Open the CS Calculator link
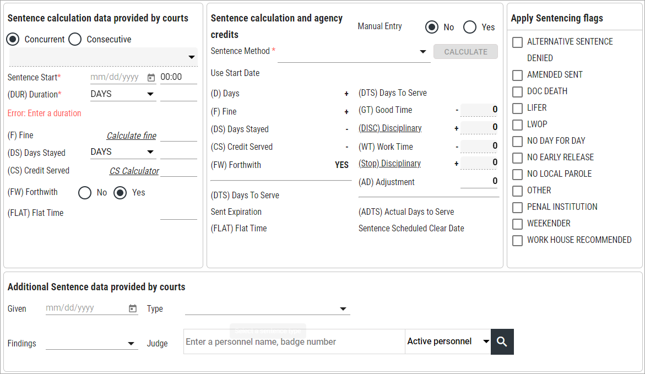The height and width of the screenshot is (374, 645). (x=134, y=171)
